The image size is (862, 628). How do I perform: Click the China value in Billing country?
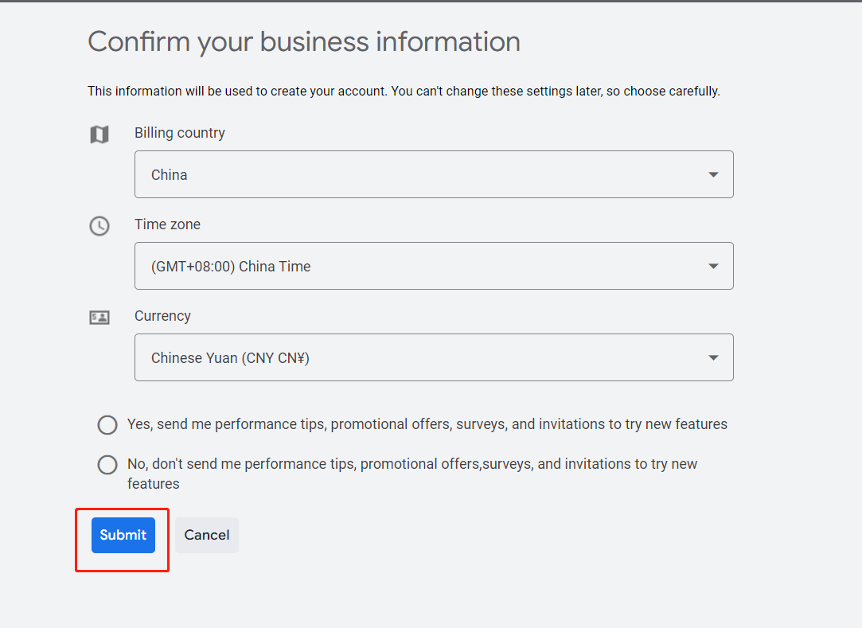click(x=170, y=175)
